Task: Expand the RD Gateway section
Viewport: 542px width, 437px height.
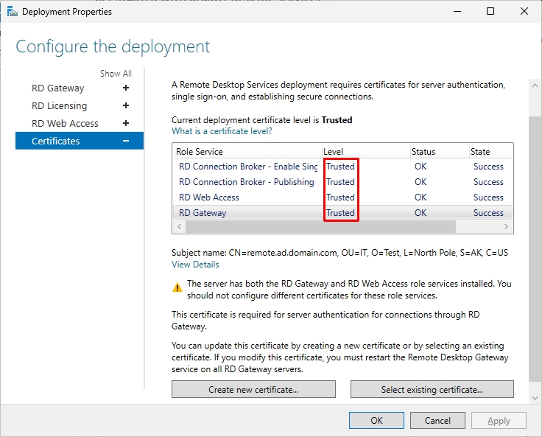Action: [x=126, y=88]
